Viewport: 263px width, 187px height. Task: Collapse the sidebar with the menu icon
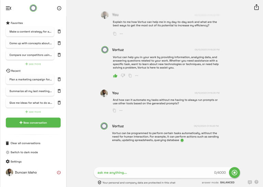(x=9, y=8)
